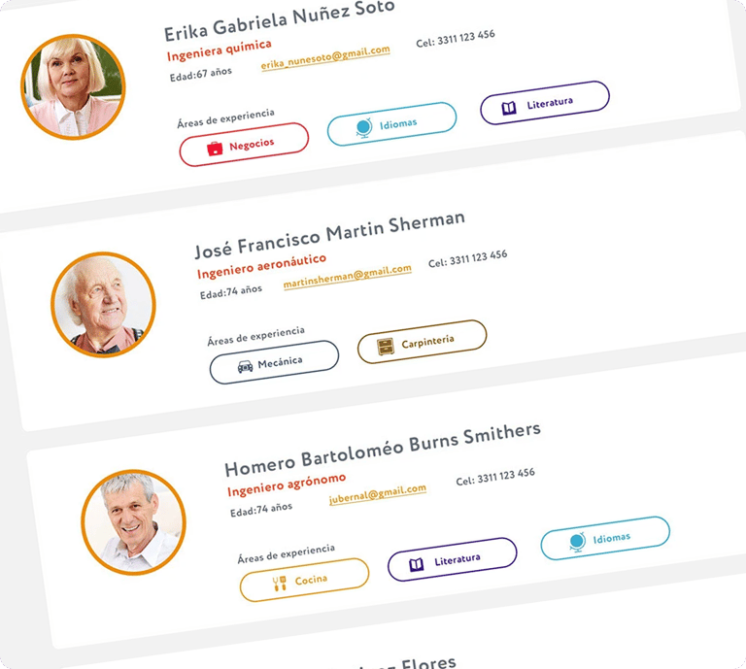Select the Cocina experience tag
This screenshot has width=746, height=669.
click(304, 581)
